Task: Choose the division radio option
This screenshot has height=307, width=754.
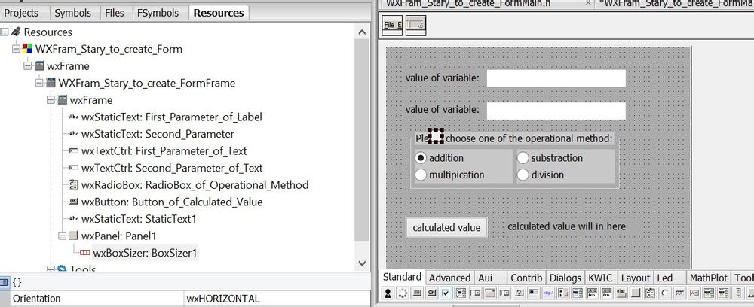Action: (x=523, y=175)
